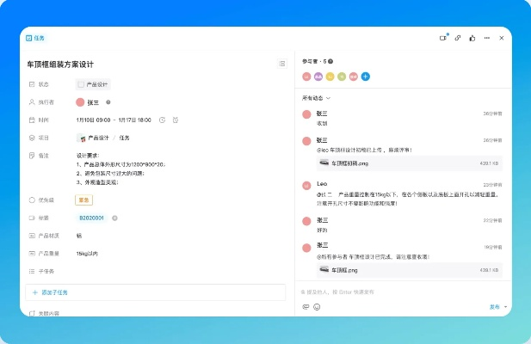Toggle the 产品设计 status checkbox
The image size is (531, 344).
pos(81,84)
